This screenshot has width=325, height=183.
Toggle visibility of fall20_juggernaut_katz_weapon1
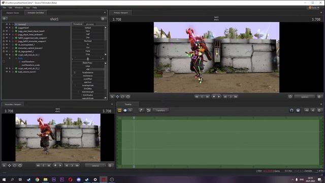7,38
